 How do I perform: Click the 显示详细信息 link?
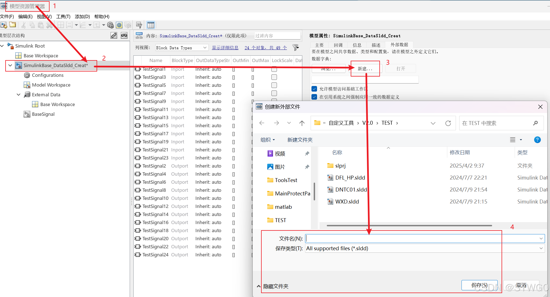[225, 48]
